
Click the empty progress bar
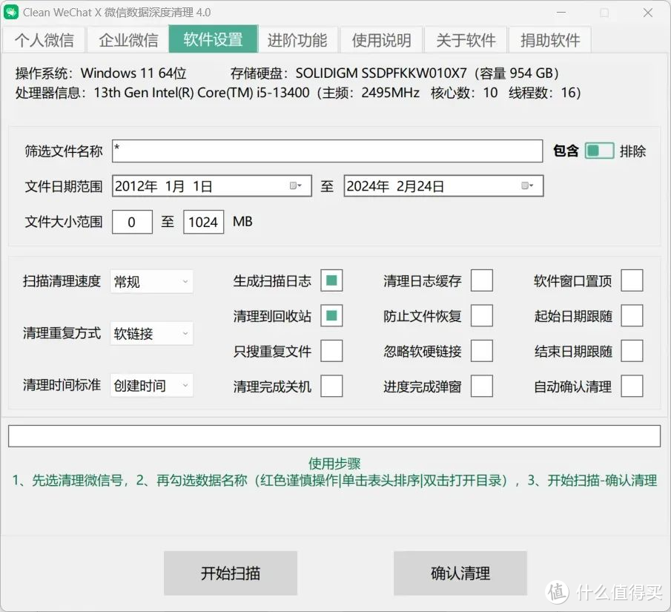pos(334,436)
